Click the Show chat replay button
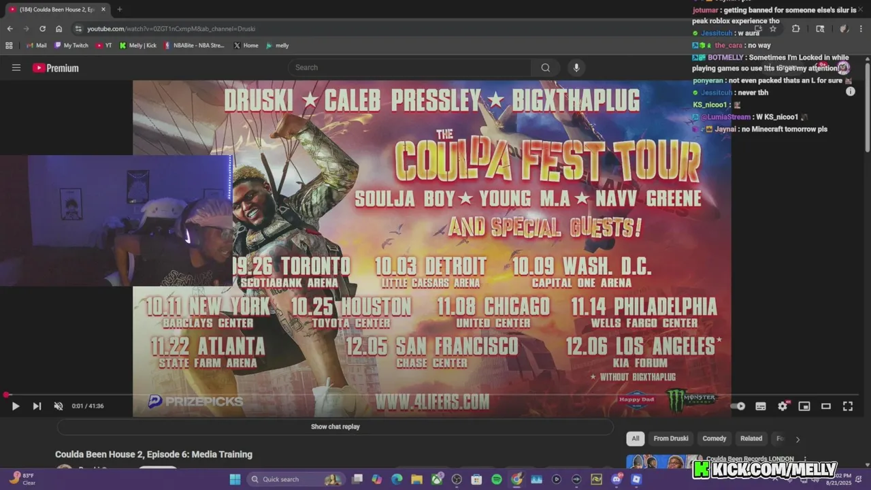Image resolution: width=871 pixels, height=490 pixels. (335, 427)
